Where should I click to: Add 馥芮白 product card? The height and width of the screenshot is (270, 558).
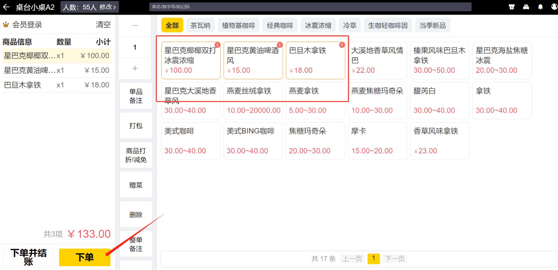[440, 101]
